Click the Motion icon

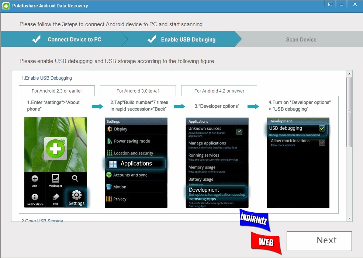click(109, 187)
